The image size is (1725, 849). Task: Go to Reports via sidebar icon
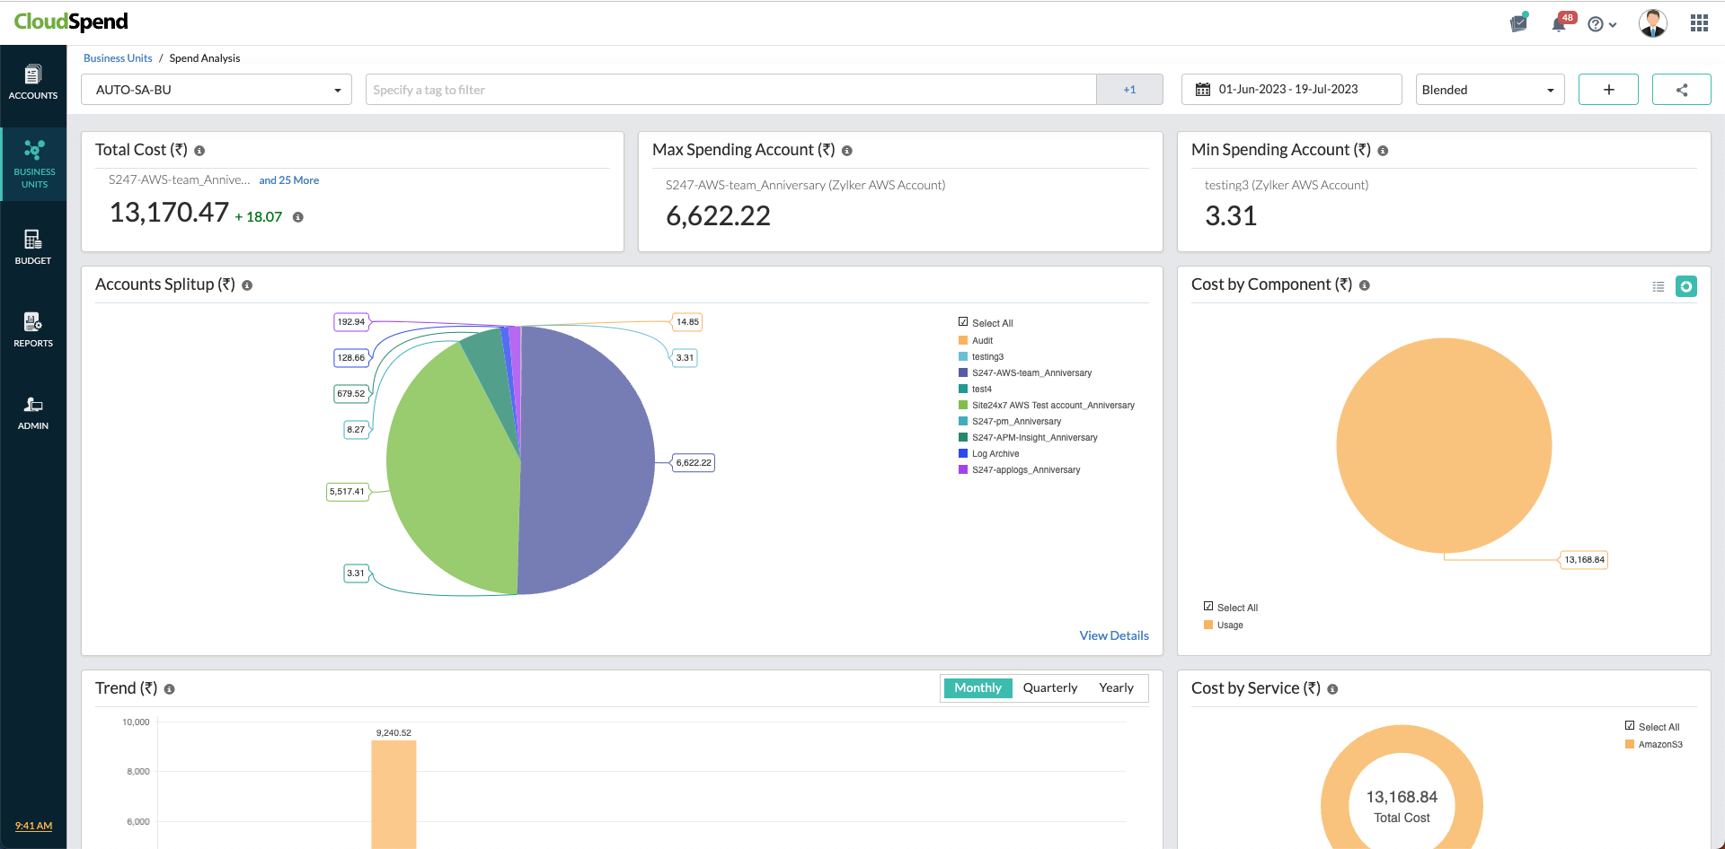click(33, 328)
